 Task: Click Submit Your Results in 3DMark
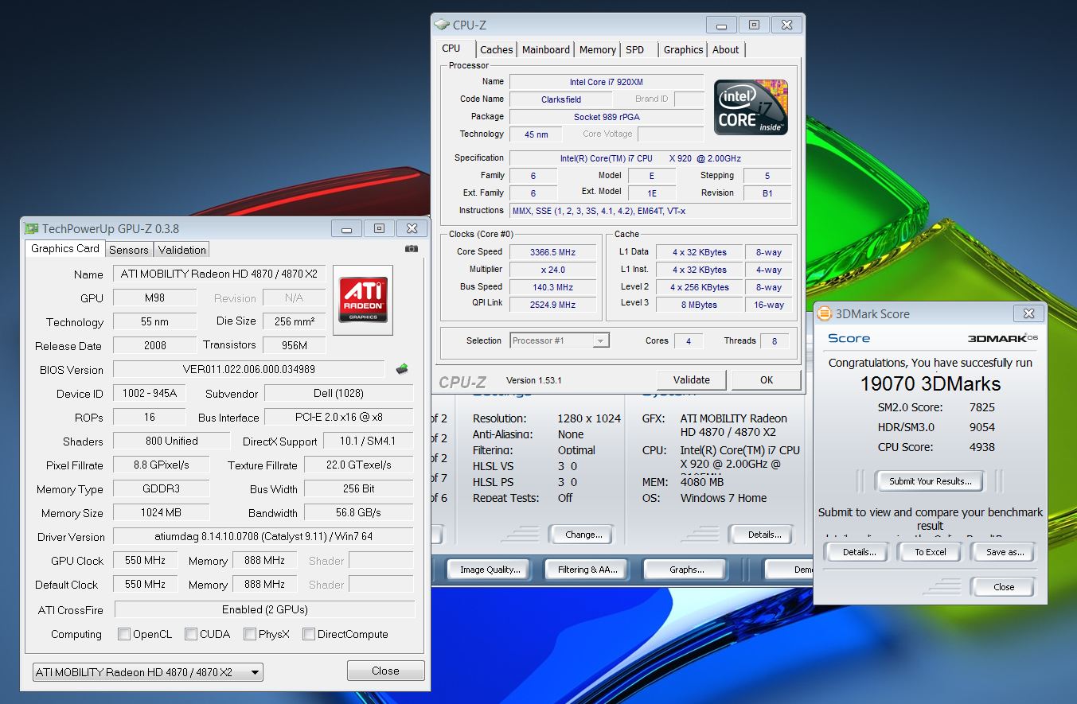point(930,481)
